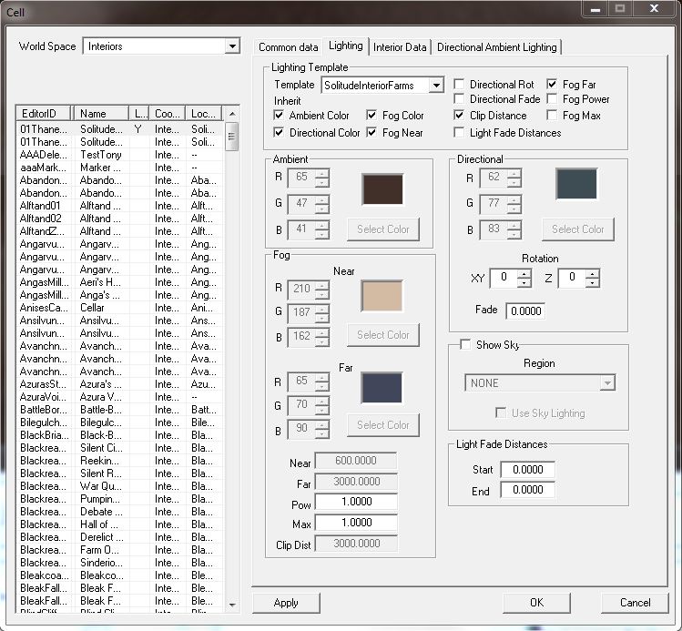Viewport: 682px width, 631px height.
Task: Click the Fog Near color swatch
Action: (382, 295)
